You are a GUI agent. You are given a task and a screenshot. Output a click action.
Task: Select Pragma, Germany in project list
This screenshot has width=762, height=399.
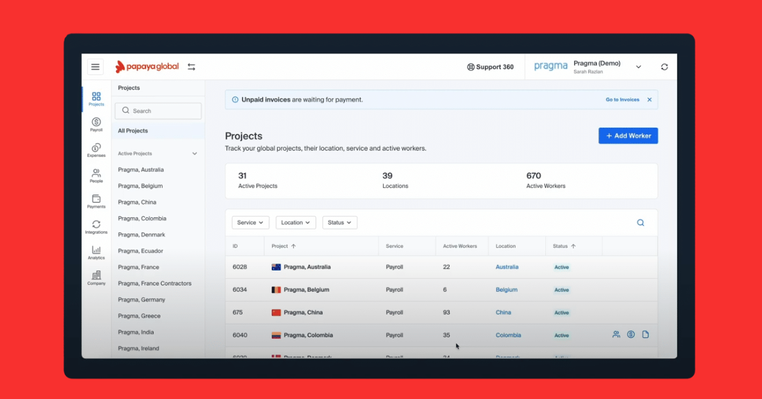point(142,300)
